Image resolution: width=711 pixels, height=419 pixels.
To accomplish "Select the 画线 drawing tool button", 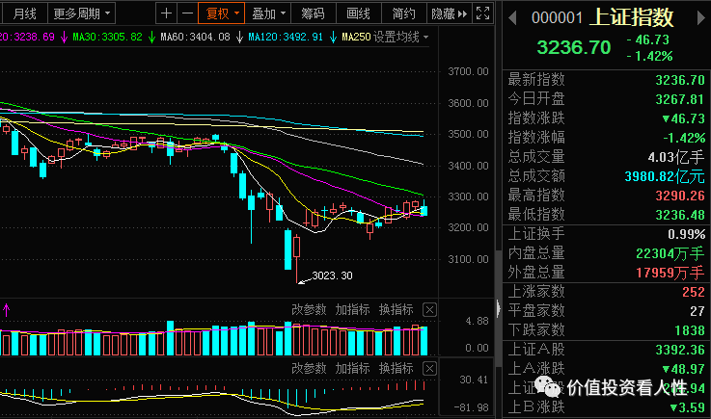I will pos(359,13).
